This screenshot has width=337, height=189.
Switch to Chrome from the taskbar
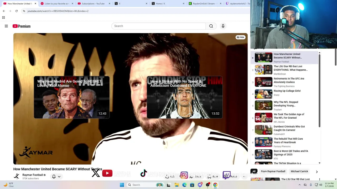[215, 185]
